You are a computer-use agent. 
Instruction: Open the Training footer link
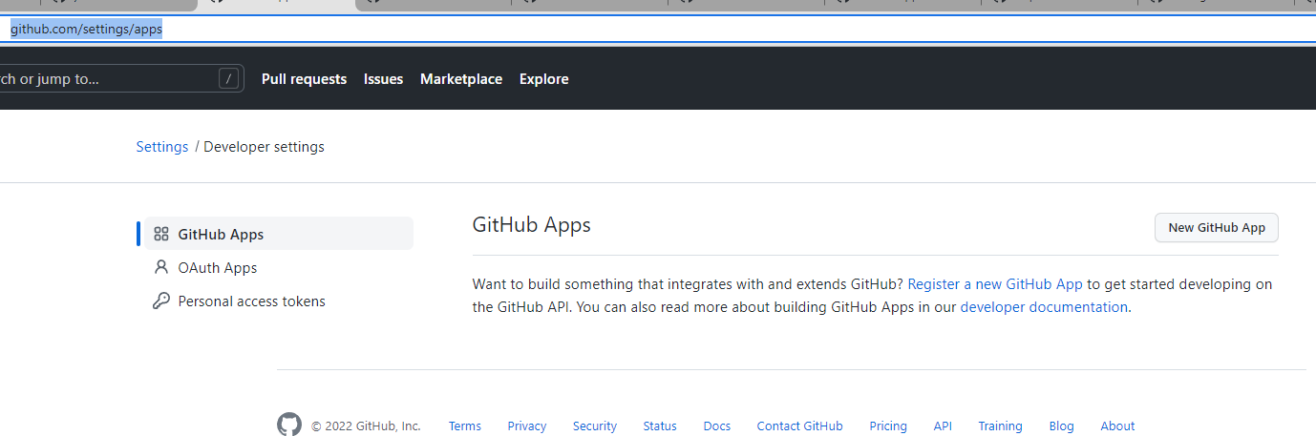(x=1000, y=426)
